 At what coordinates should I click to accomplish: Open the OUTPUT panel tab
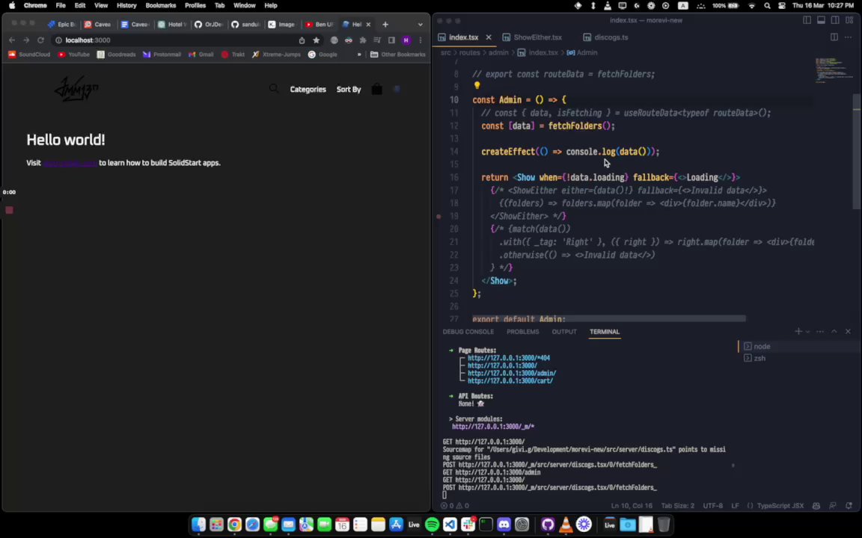564,332
